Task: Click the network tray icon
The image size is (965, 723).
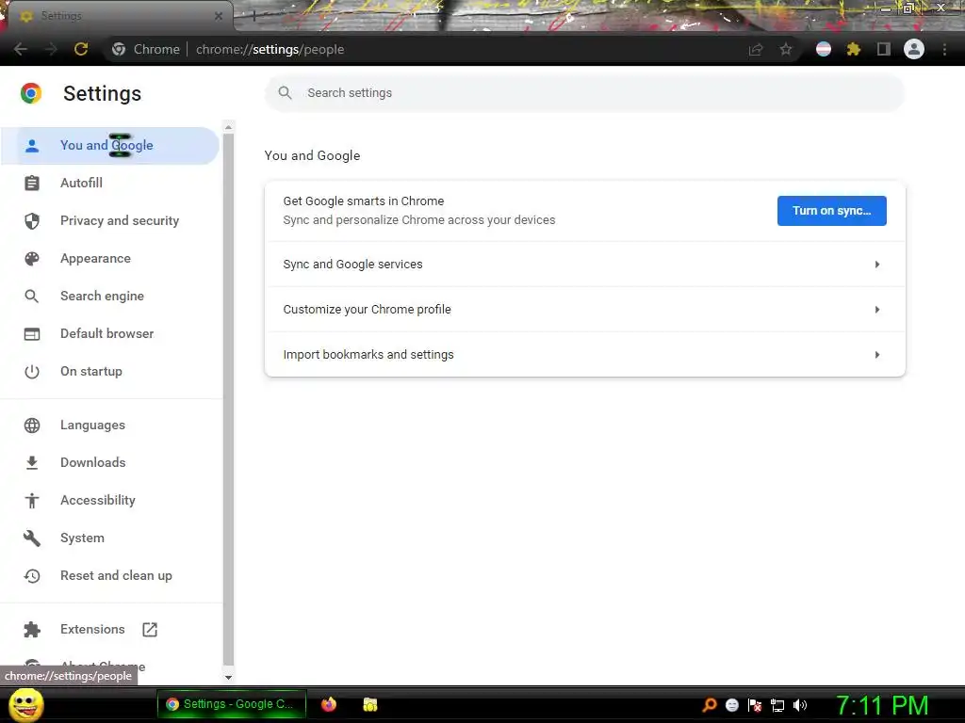Action: [x=777, y=705]
